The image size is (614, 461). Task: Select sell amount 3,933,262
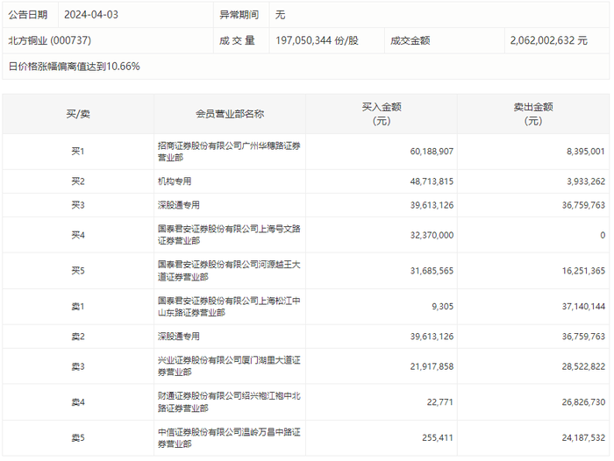coord(585,181)
